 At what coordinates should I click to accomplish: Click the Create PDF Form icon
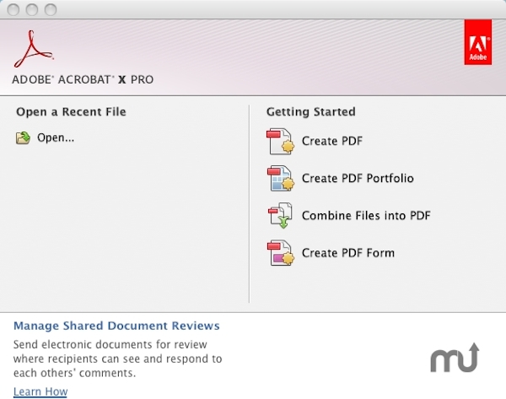(279, 253)
